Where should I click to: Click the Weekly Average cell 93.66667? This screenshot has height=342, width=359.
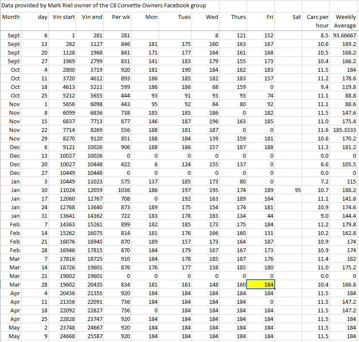click(x=344, y=35)
